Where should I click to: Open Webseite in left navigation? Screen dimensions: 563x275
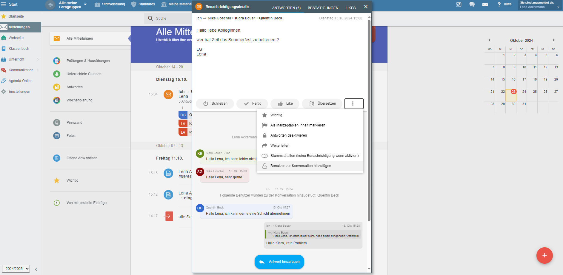20,38
